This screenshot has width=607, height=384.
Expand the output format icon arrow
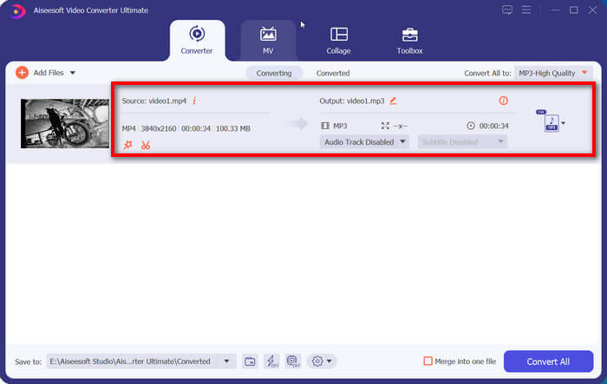click(564, 123)
